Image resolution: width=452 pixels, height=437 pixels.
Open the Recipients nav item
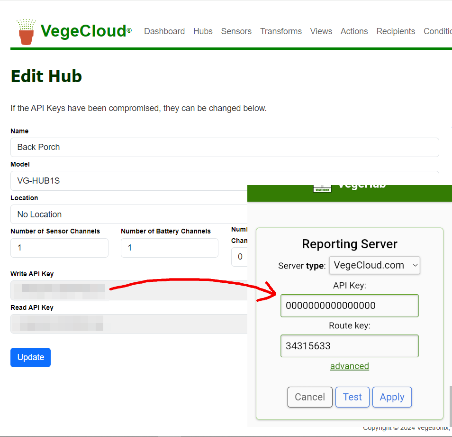(396, 31)
